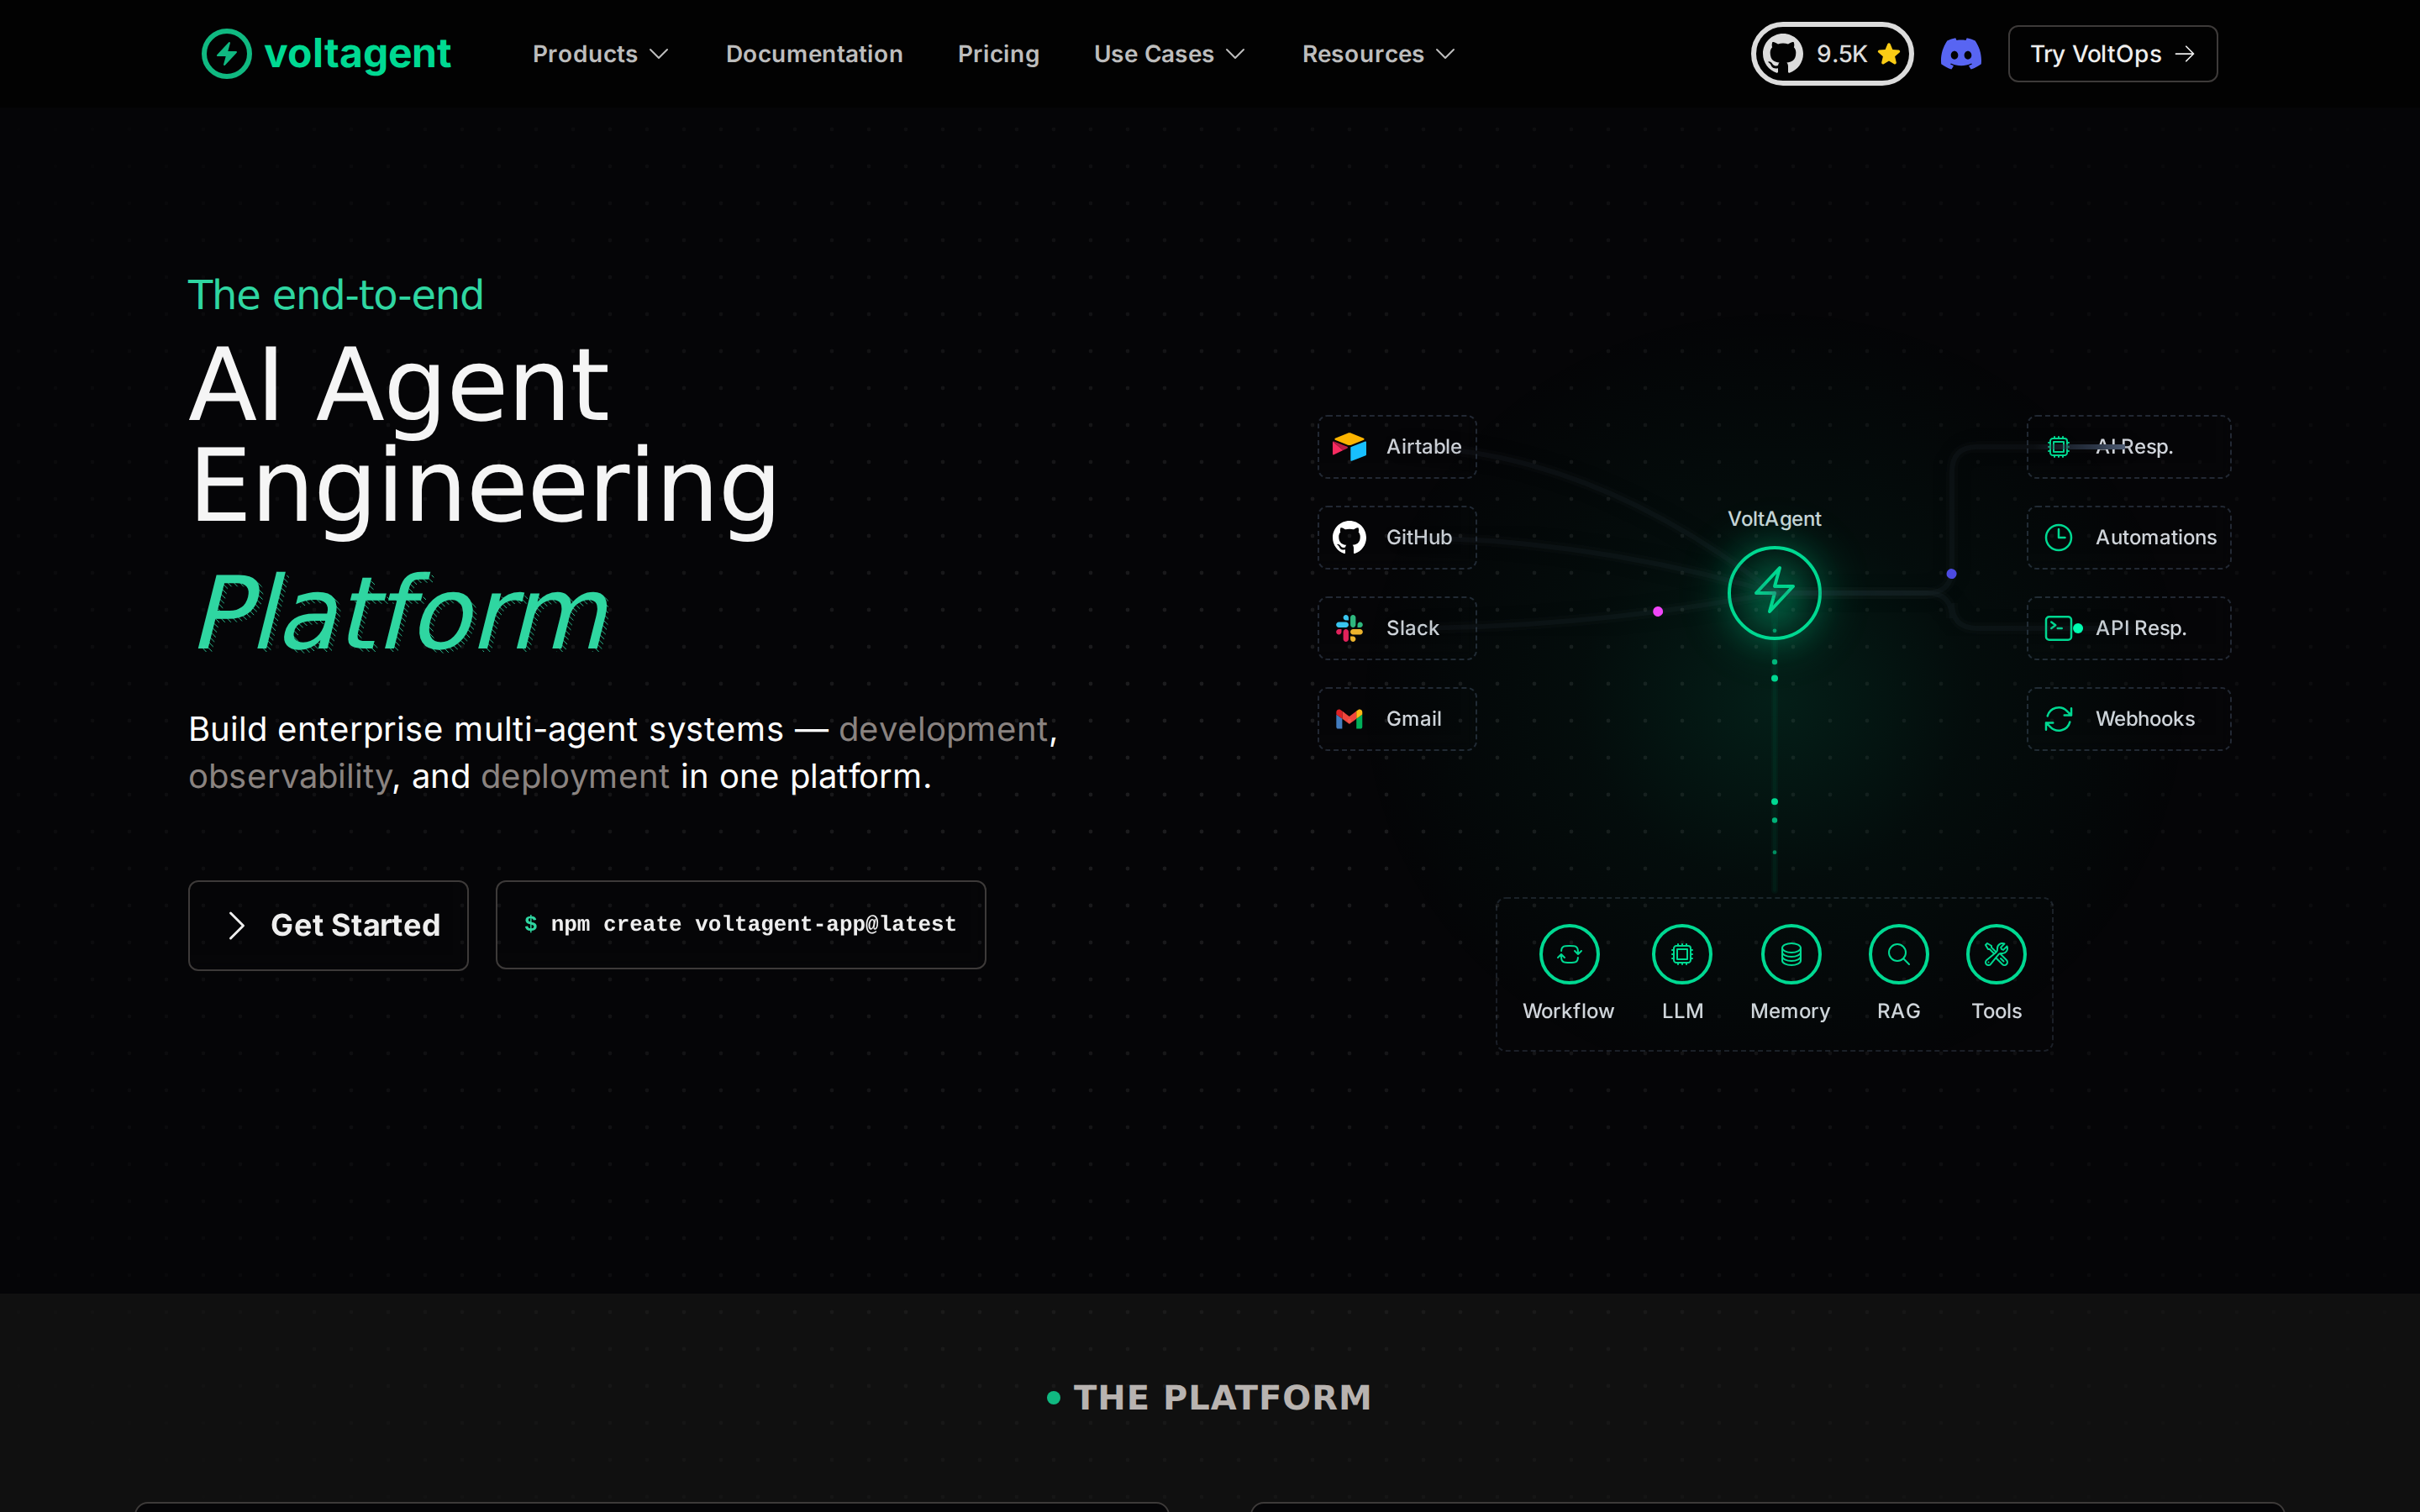Image resolution: width=2420 pixels, height=1512 pixels.
Task: Click the green Platform heading word
Action: [x=402, y=612]
